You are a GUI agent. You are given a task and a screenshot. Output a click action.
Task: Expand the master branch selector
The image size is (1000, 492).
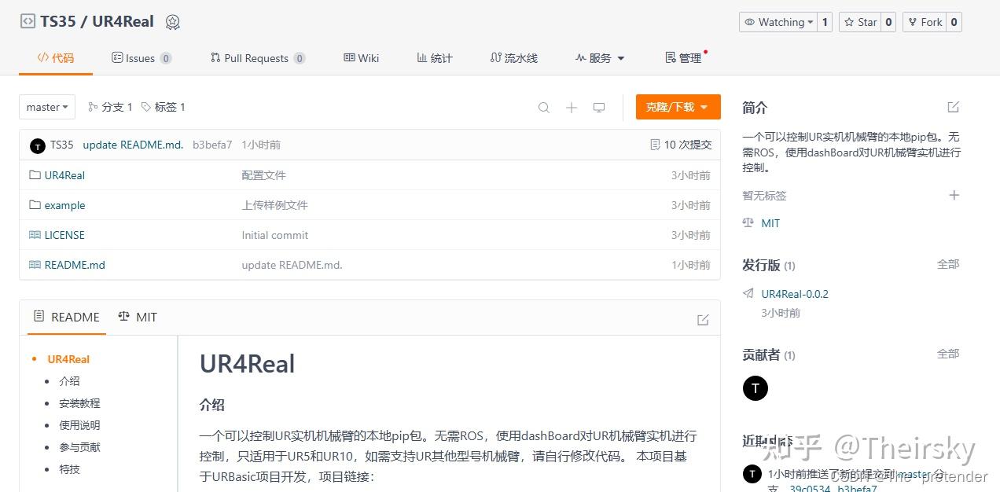(x=46, y=107)
